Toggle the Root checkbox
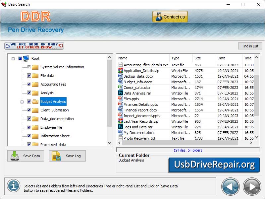The image size is (265, 199). (x=20, y=58)
